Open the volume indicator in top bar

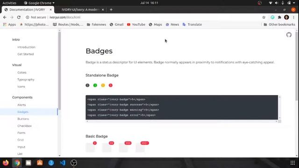pyautogui.click(x=277, y=3)
